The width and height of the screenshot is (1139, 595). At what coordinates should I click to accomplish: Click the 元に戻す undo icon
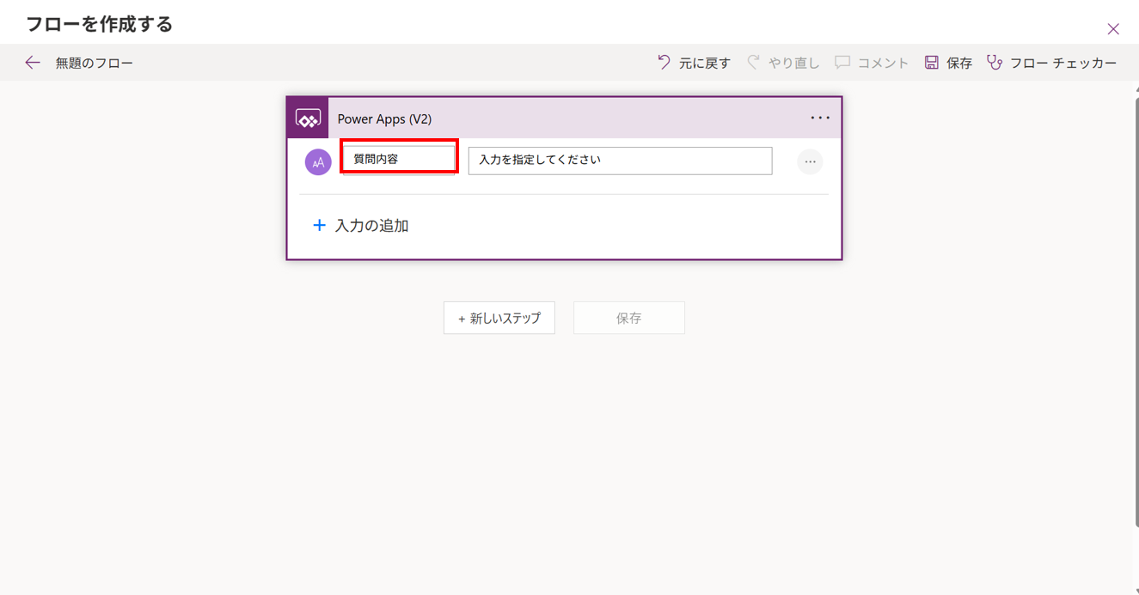click(x=664, y=63)
